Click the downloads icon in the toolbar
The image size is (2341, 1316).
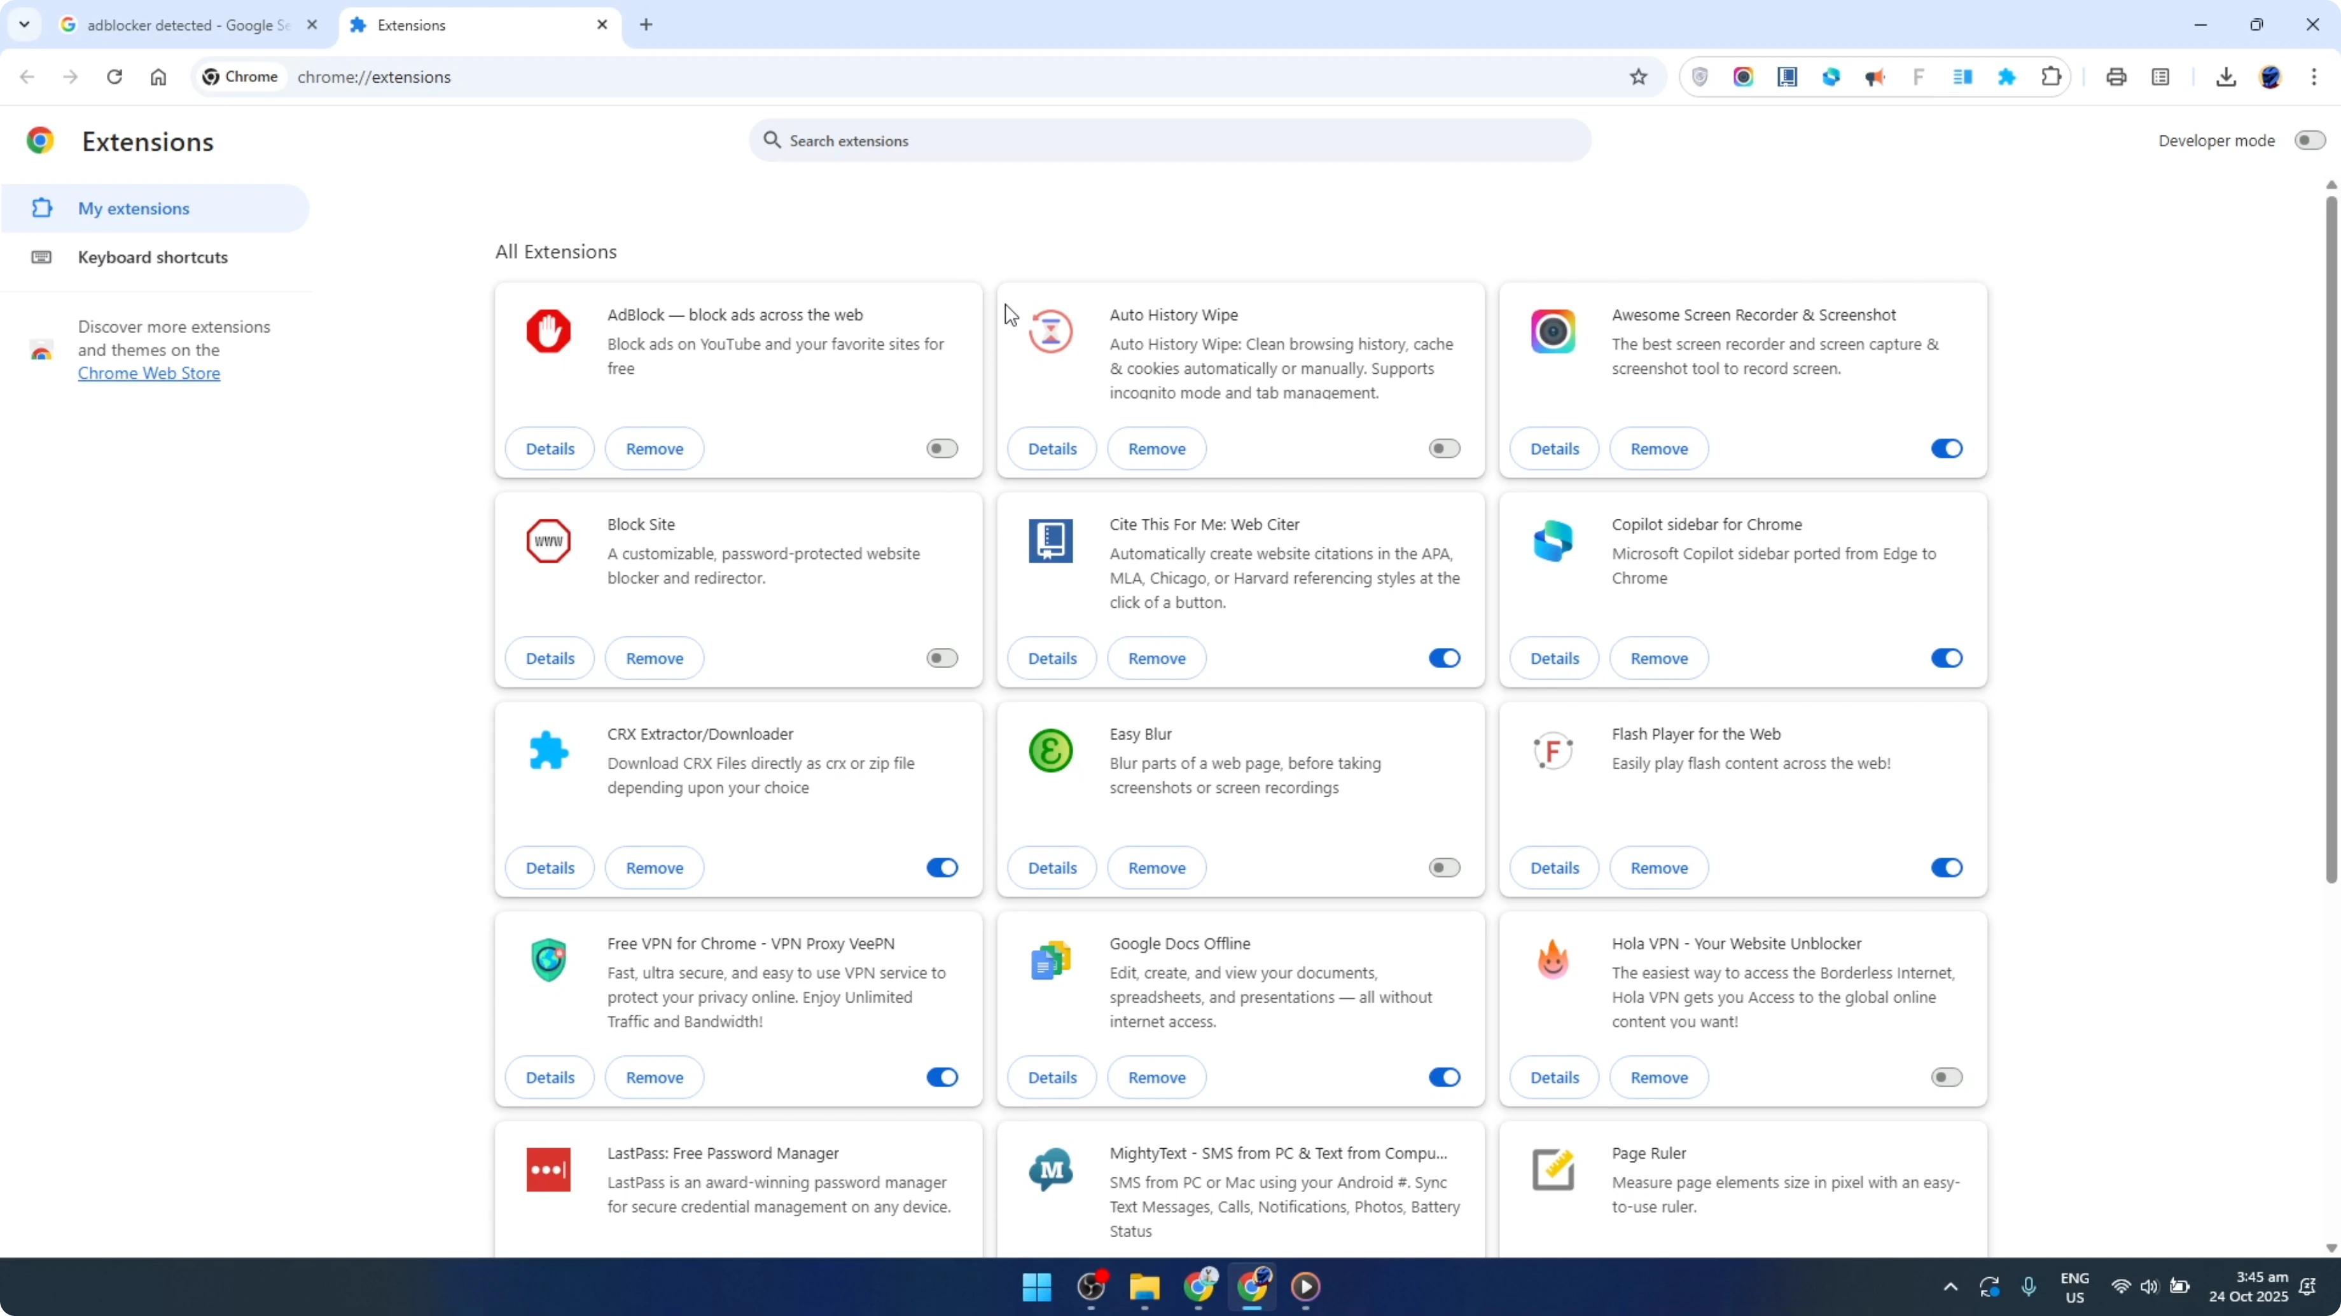(2226, 76)
